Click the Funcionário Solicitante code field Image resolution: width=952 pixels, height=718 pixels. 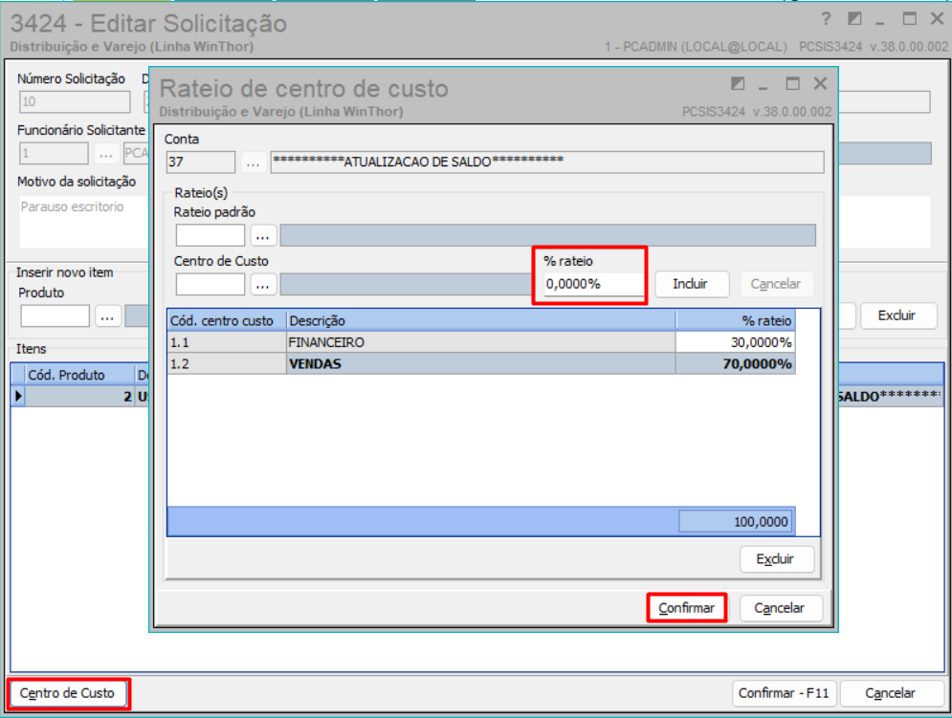pyautogui.click(x=54, y=153)
